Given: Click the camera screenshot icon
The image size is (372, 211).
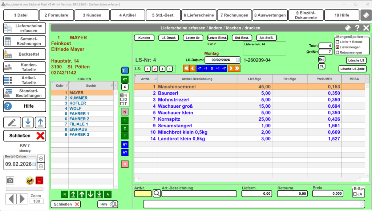Looking at the screenshot, I should [10, 180].
